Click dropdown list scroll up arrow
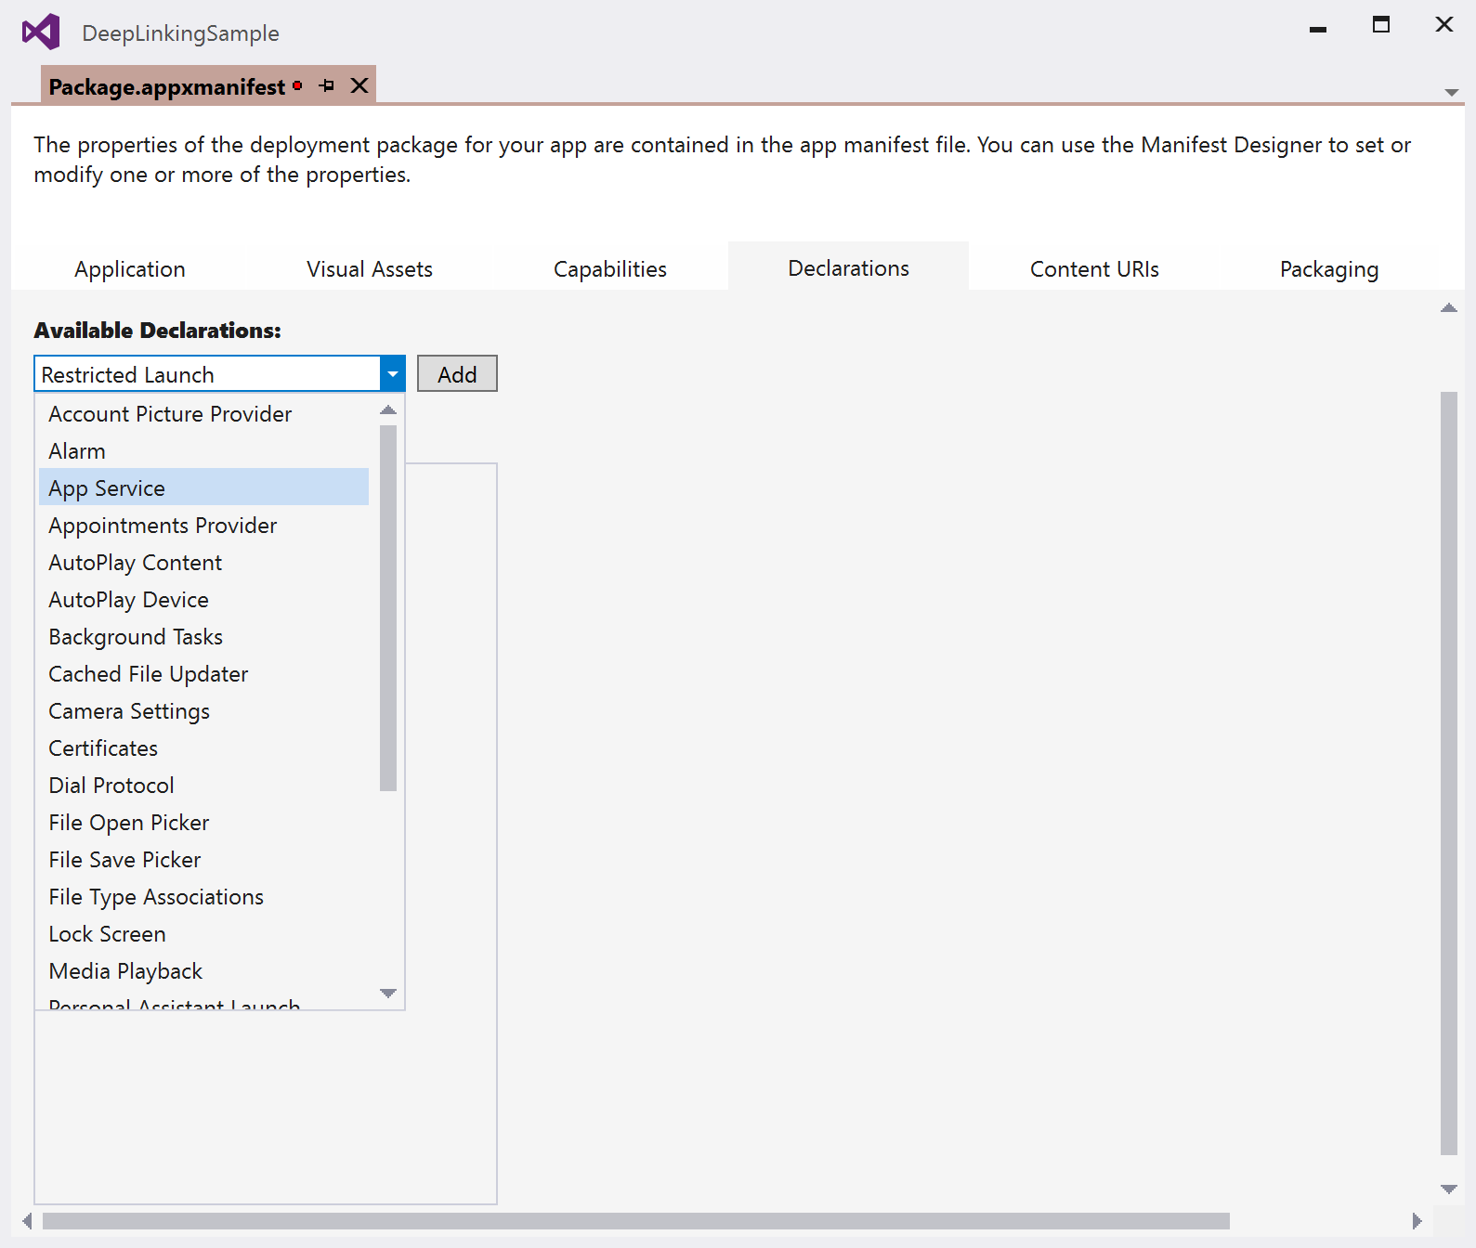 coord(388,409)
